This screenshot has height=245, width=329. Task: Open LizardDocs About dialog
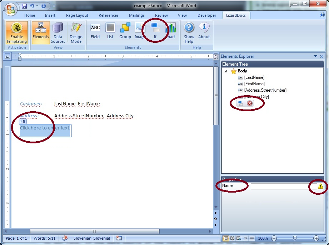[204, 31]
